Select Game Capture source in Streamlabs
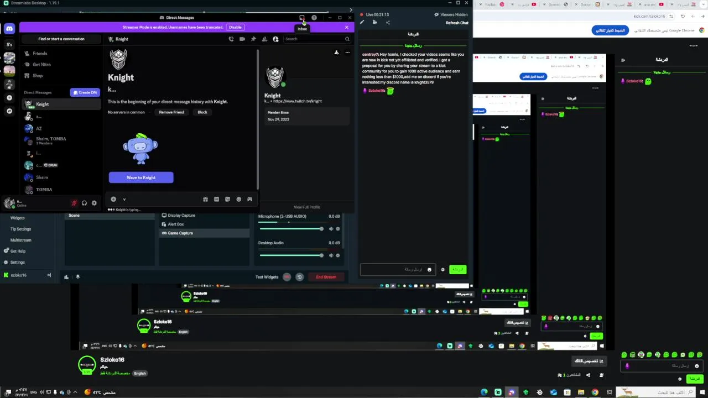 pos(205,233)
